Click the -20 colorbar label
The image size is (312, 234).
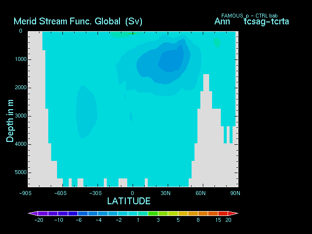(39, 220)
